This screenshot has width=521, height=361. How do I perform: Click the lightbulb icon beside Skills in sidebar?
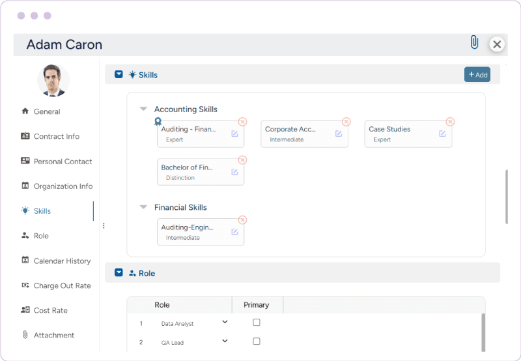tap(25, 210)
